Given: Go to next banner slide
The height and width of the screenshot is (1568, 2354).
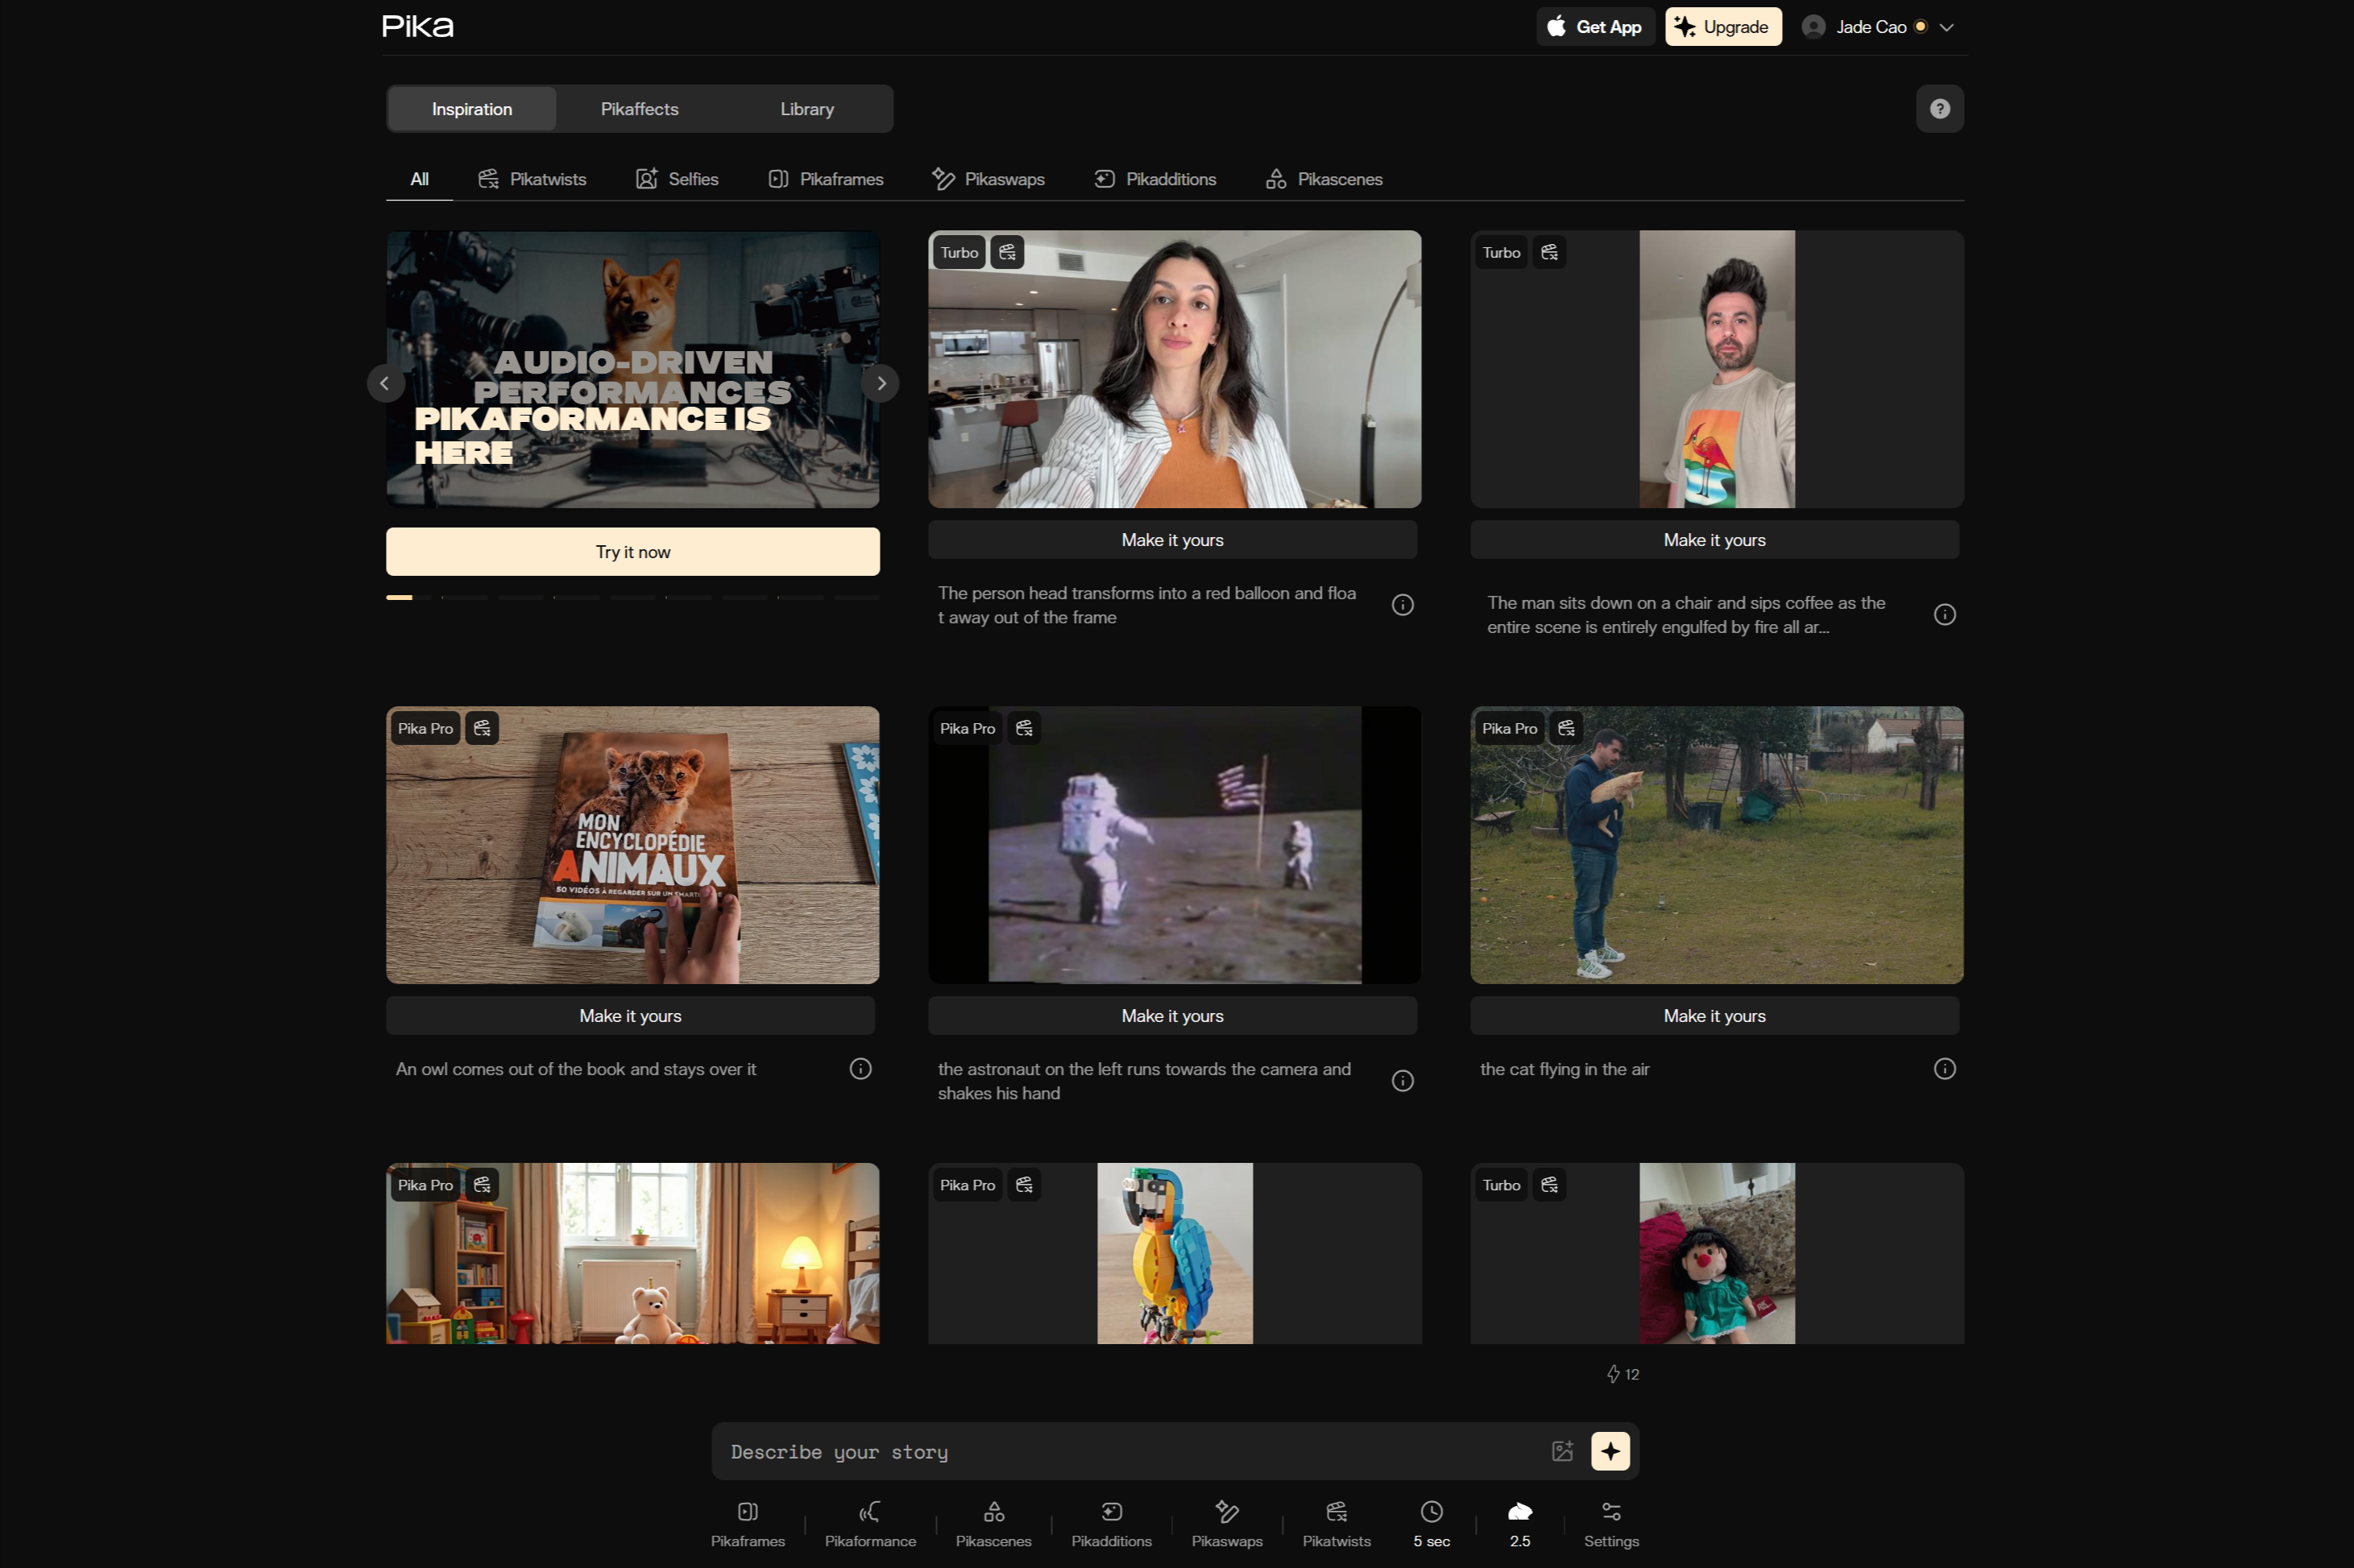Looking at the screenshot, I should [x=881, y=383].
